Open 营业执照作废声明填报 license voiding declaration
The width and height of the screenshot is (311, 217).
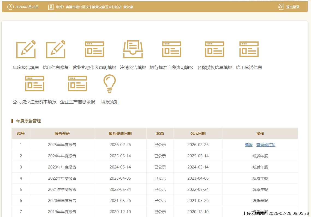[94, 49]
